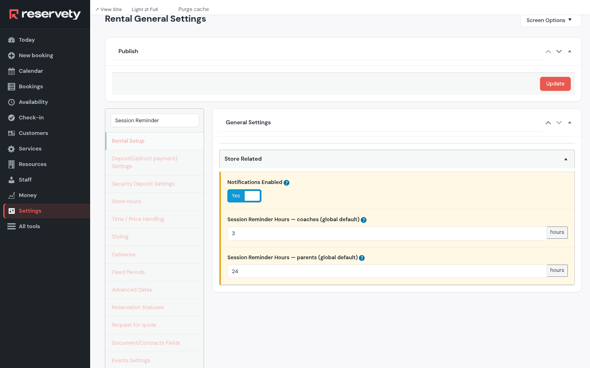Screen dimensions: 590x368
Task: Open the Document/Contracts Fields tab
Action: coord(154,343)
